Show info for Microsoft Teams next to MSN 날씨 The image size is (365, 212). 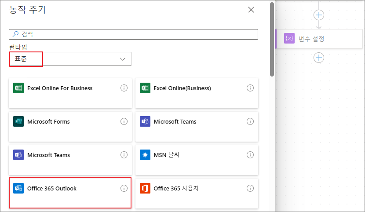(124, 155)
